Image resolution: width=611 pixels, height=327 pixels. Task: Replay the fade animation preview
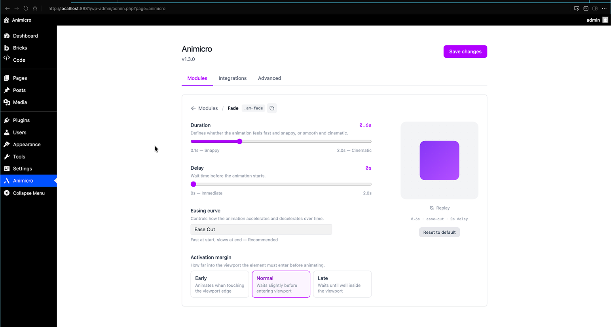click(x=439, y=208)
